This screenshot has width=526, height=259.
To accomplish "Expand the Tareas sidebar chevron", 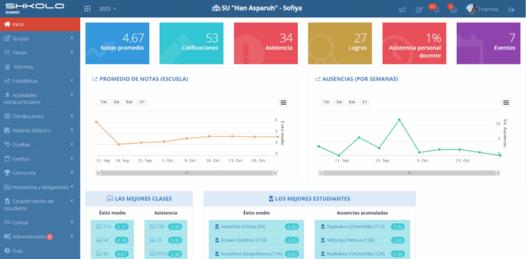I will click(72, 52).
